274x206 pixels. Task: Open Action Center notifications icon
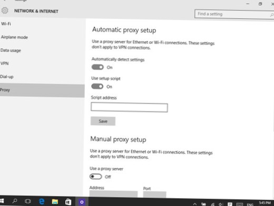click(230, 204)
